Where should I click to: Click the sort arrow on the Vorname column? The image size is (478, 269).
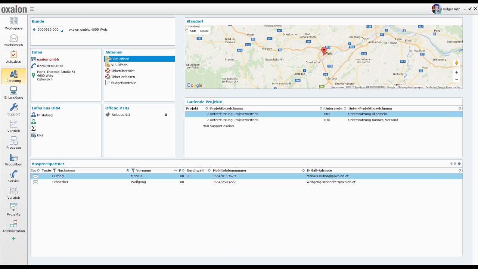pos(176,170)
